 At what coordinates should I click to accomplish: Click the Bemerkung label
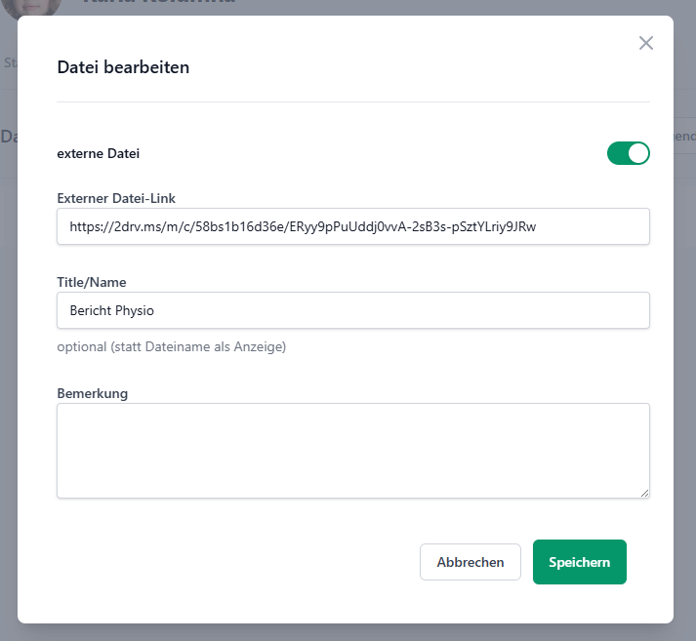tap(93, 393)
